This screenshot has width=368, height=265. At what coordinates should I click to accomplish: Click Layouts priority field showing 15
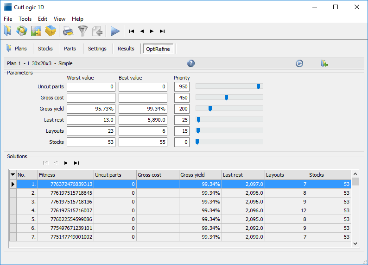(x=182, y=131)
